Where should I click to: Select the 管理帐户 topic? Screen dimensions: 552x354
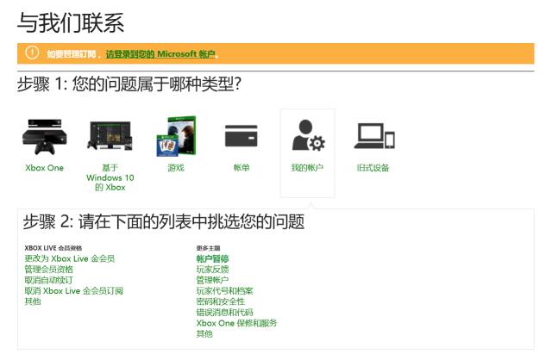click(213, 280)
